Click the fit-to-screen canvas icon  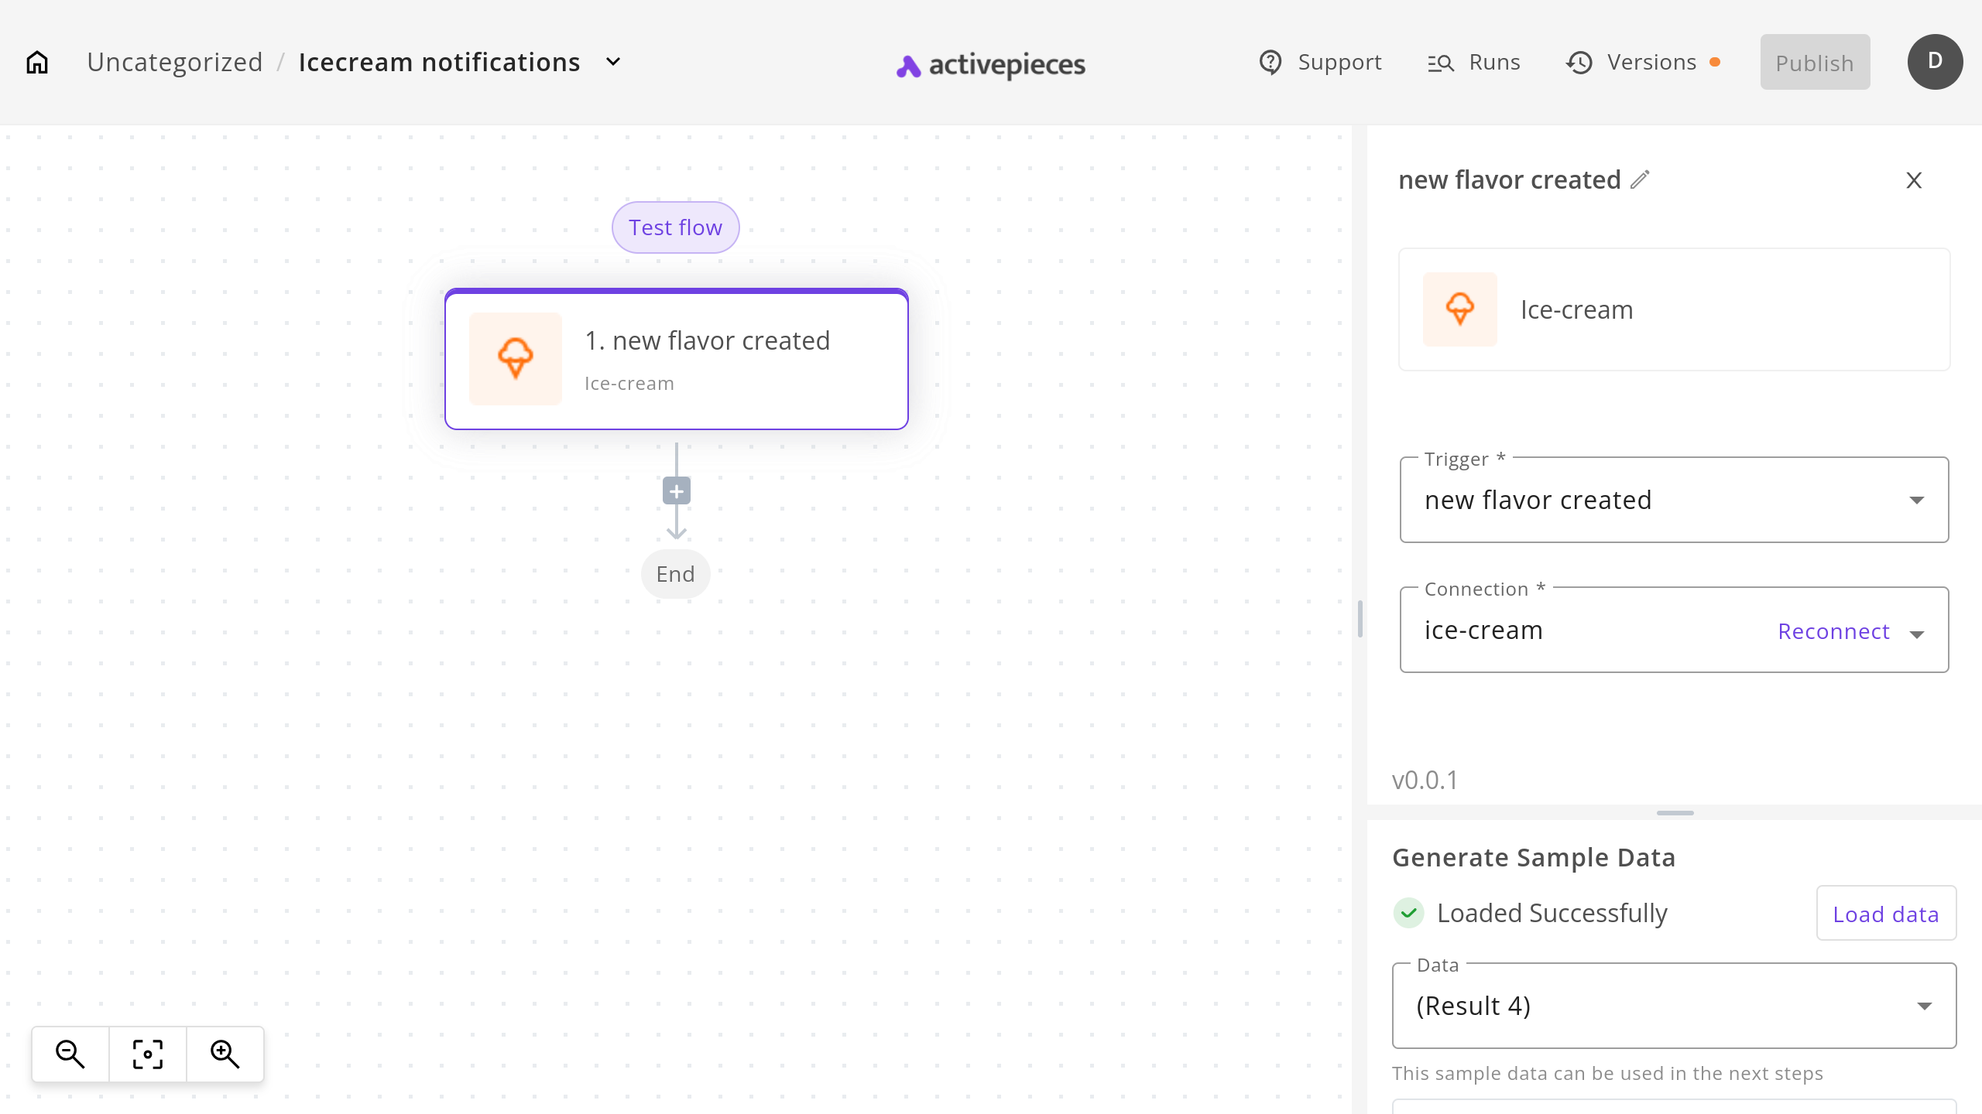coord(148,1054)
